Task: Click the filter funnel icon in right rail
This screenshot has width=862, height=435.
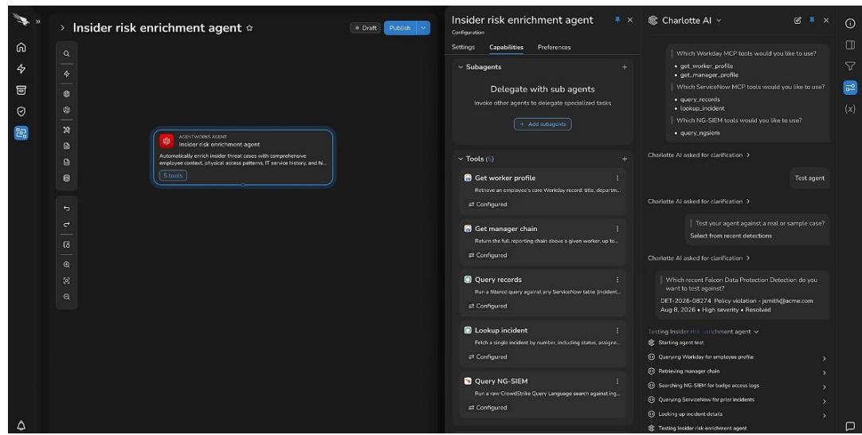Action: click(850, 66)
